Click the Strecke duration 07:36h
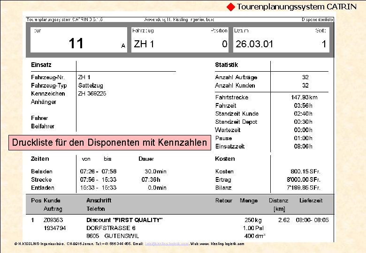 pos(151,179)
